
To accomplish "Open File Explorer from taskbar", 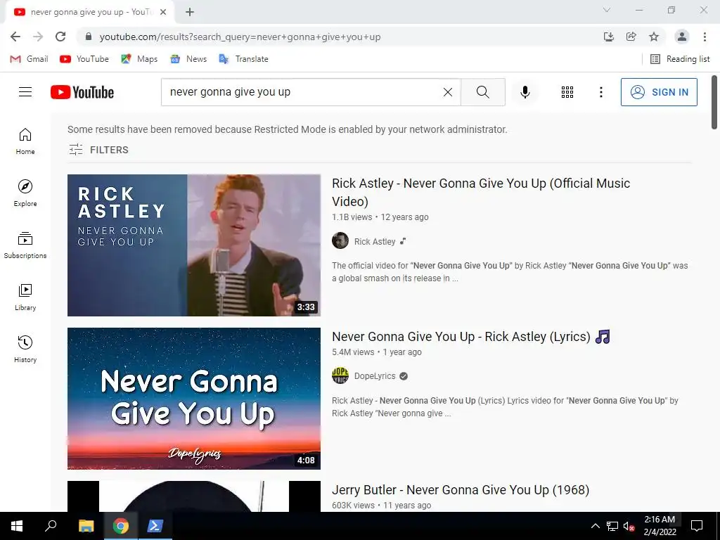I will [86, 526].
